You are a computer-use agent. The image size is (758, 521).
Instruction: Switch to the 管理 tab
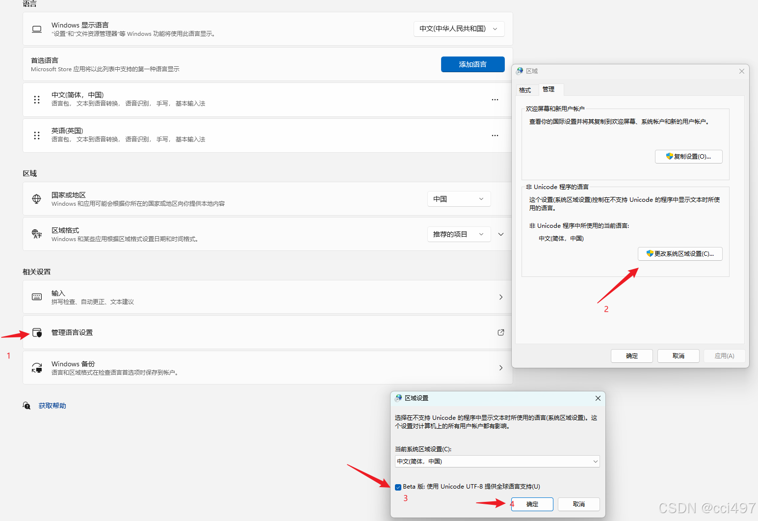(550, 89)
